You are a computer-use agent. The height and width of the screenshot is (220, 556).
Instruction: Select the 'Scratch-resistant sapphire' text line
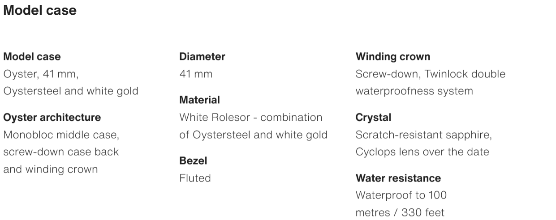click(423, 135)
